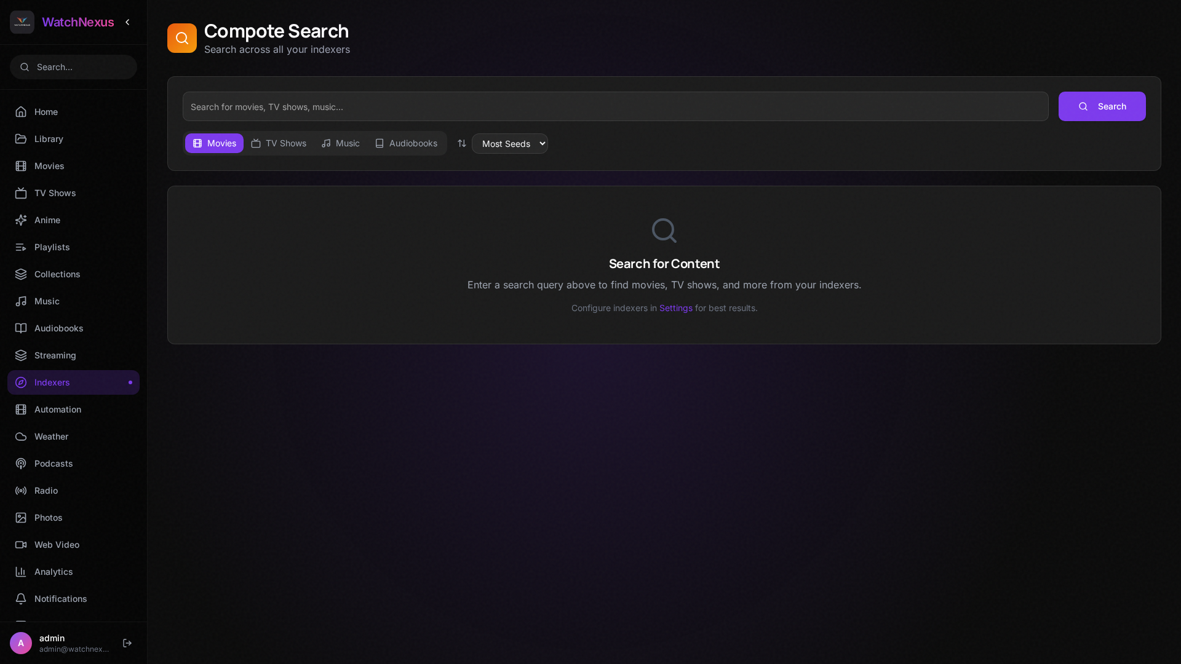Open the Anime section
The image size is (1181, 664).
[x=48, y=220]
